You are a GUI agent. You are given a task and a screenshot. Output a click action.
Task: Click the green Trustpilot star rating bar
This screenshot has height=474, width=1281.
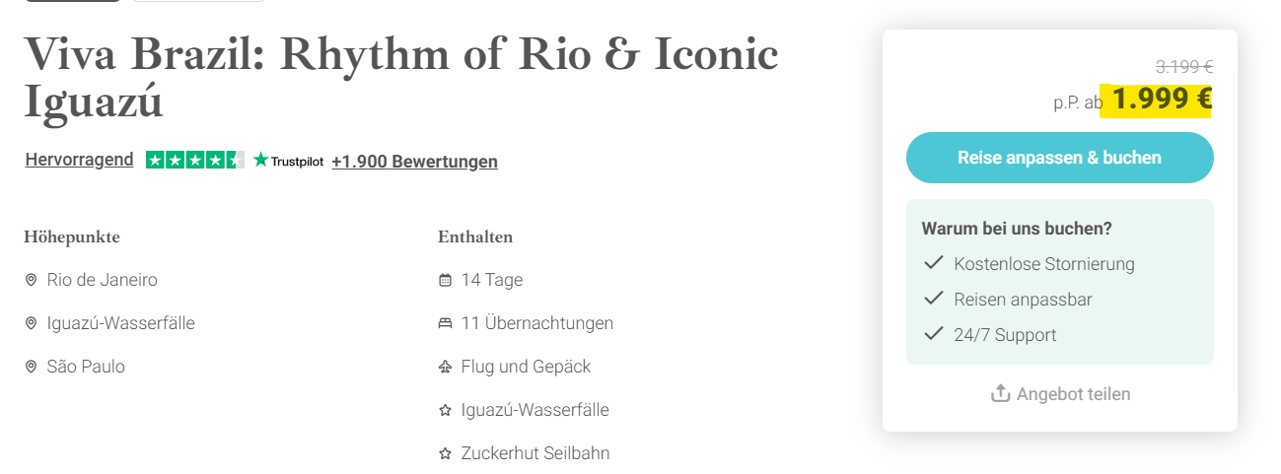pos(194,160)
